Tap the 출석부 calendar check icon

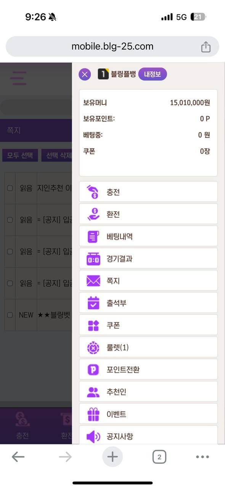click(93, 303)
